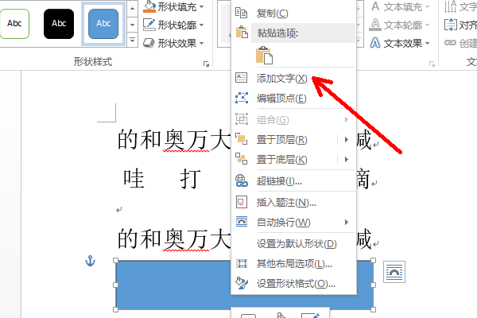Click the Shape Effects icon
The height and width of the screenshot is (318, 477).
tap(149, 43)
